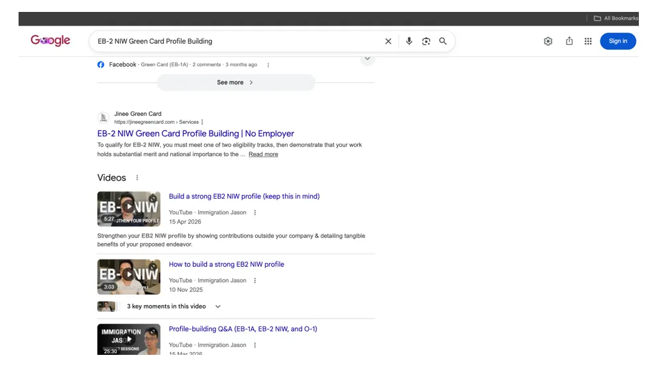Open EB-2 NIW Green Card Profile Building link
This screenshot has width=670, height=382.
(195, 134)
